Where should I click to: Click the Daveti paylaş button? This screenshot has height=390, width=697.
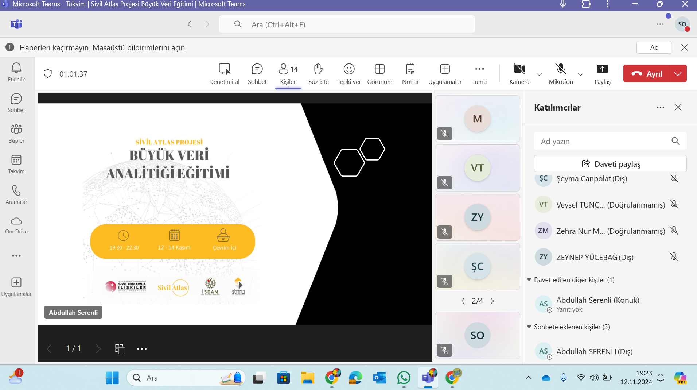(610, 164)
